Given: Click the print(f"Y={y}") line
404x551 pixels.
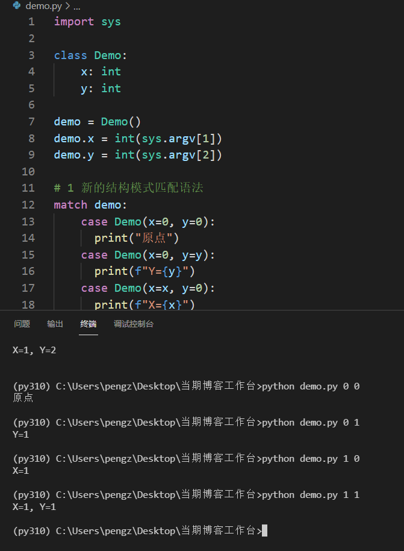Looking at the screenshot, I should click(x=145, y=271).
